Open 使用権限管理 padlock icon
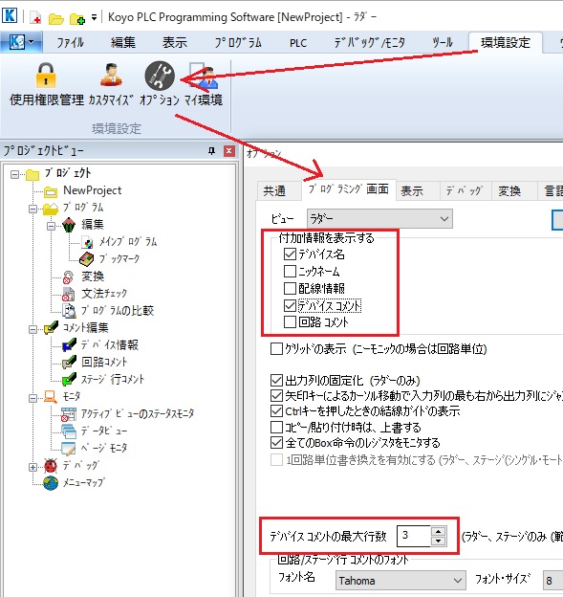 click(x=46, y=76)
